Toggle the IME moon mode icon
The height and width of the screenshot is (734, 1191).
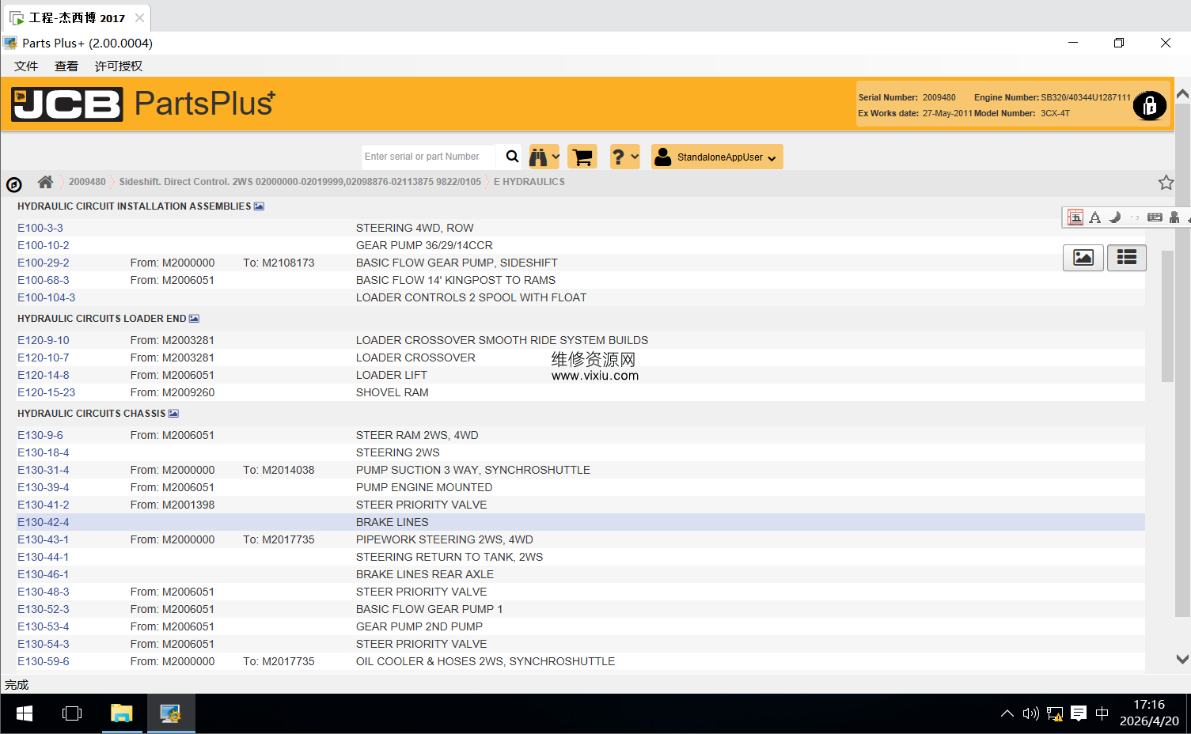click(x=1115, y=218)
